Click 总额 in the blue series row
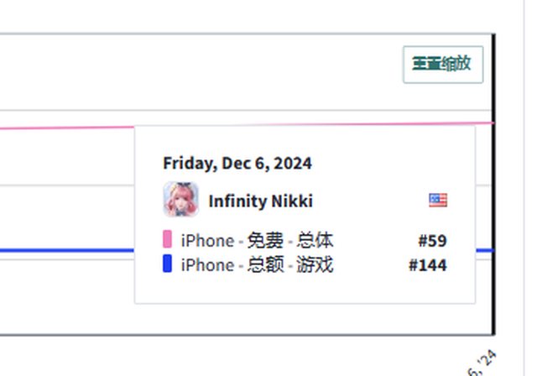537x376 pixels. coord(263,265)
